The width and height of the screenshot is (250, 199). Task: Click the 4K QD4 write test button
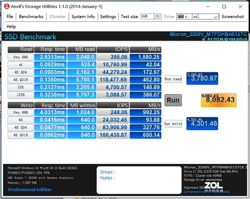[x=21, y=127]
